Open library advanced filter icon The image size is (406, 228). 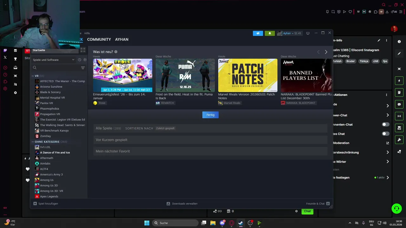83,68
